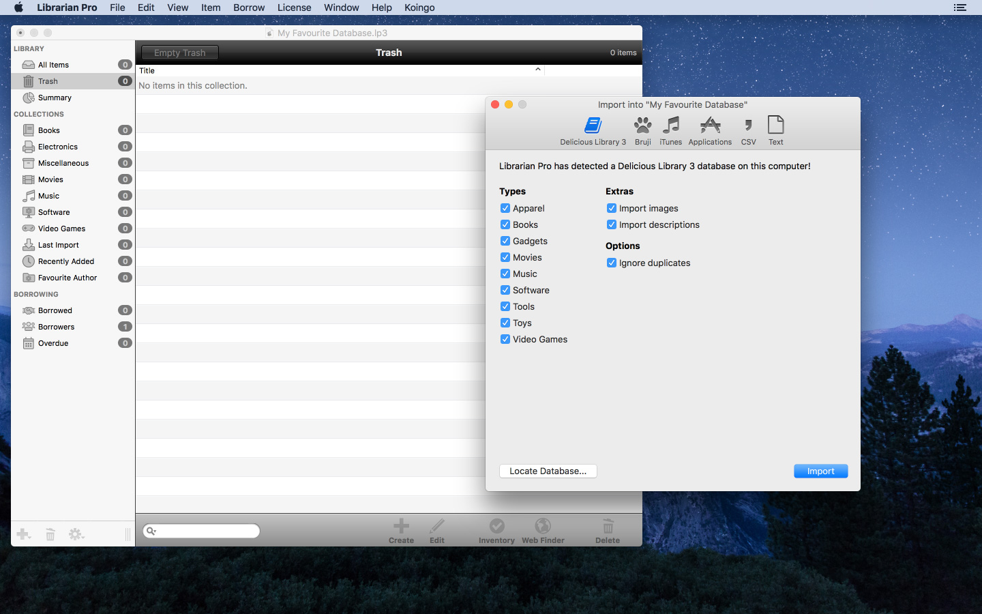The width and height of the screenshot is (982, 614).
Task: Disable Import descriptions option
Action: click(x=612, y=224)
